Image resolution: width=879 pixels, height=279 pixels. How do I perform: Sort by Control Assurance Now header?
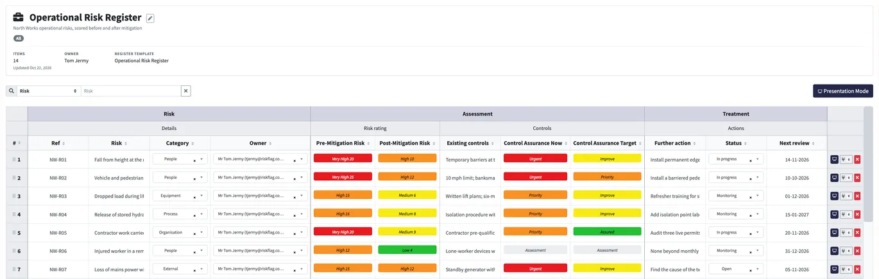535,143
